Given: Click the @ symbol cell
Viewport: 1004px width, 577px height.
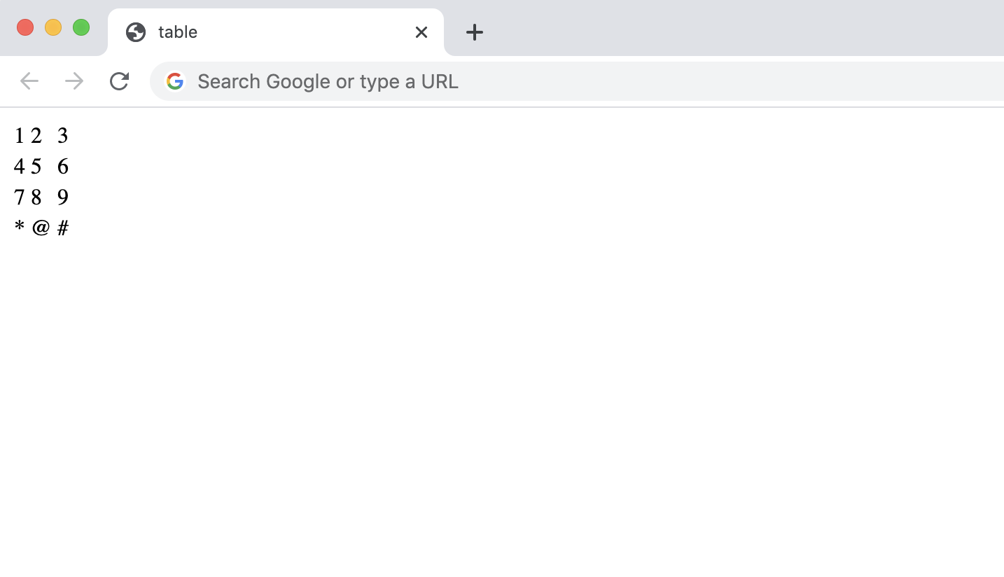Looking at the screenshot, I should (x=41, y=228).
